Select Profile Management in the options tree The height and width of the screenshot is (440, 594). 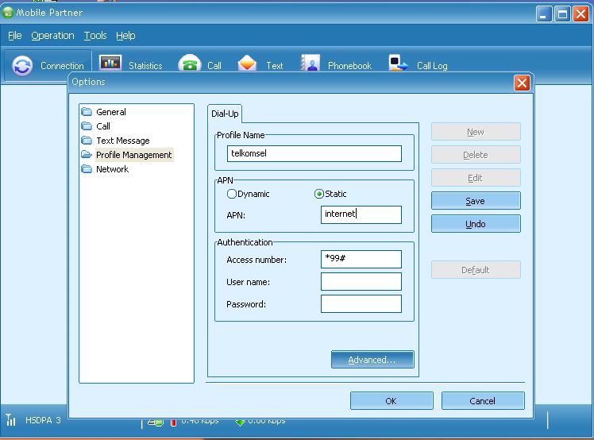tap(133, 155)
